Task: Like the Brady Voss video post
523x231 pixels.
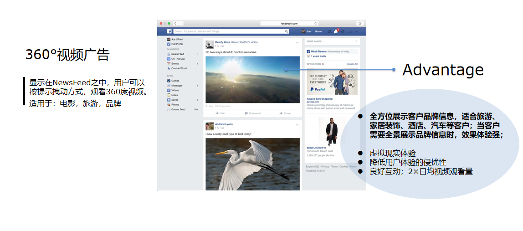Action: pyautogui.click(x=220, y=113)
